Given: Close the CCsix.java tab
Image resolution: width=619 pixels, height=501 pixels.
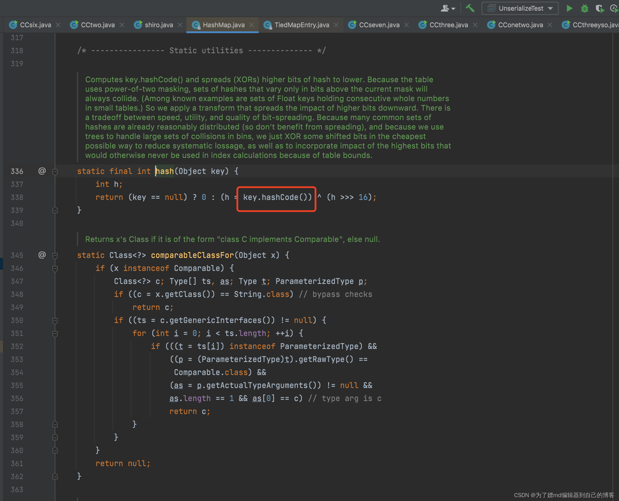Looking at the screenshot, I should (x=58, y=25).
